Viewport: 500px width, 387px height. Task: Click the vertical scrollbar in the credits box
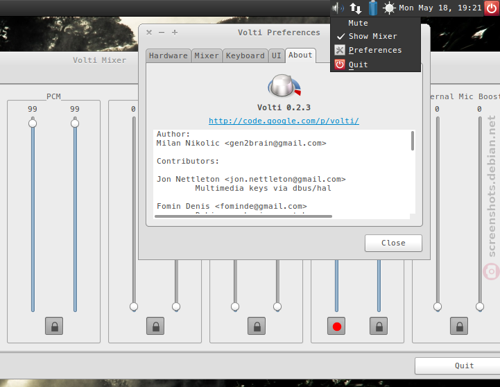[x=413, y=141]
